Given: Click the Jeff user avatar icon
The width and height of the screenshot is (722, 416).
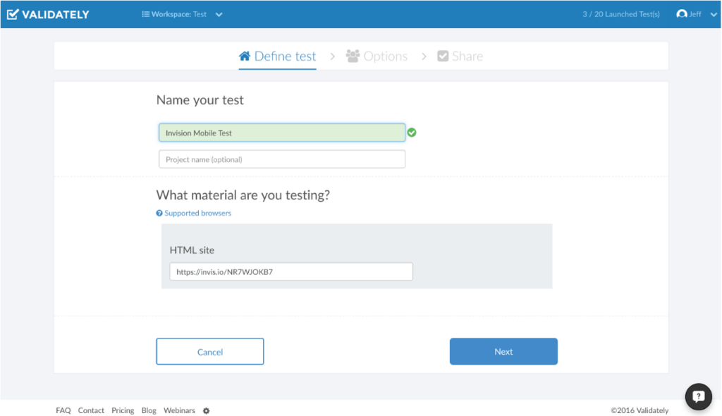Looking at the screenshot, I should tap(682, 14).
